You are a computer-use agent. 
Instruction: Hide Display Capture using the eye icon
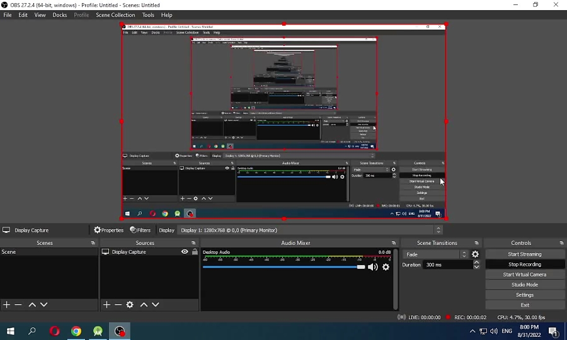tap(185, 252)
